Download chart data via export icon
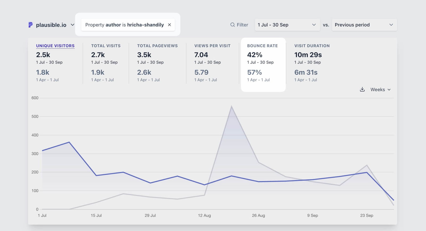Image resolution: width=426 pixels, height=231 pixels. click(x=362, y=89)
